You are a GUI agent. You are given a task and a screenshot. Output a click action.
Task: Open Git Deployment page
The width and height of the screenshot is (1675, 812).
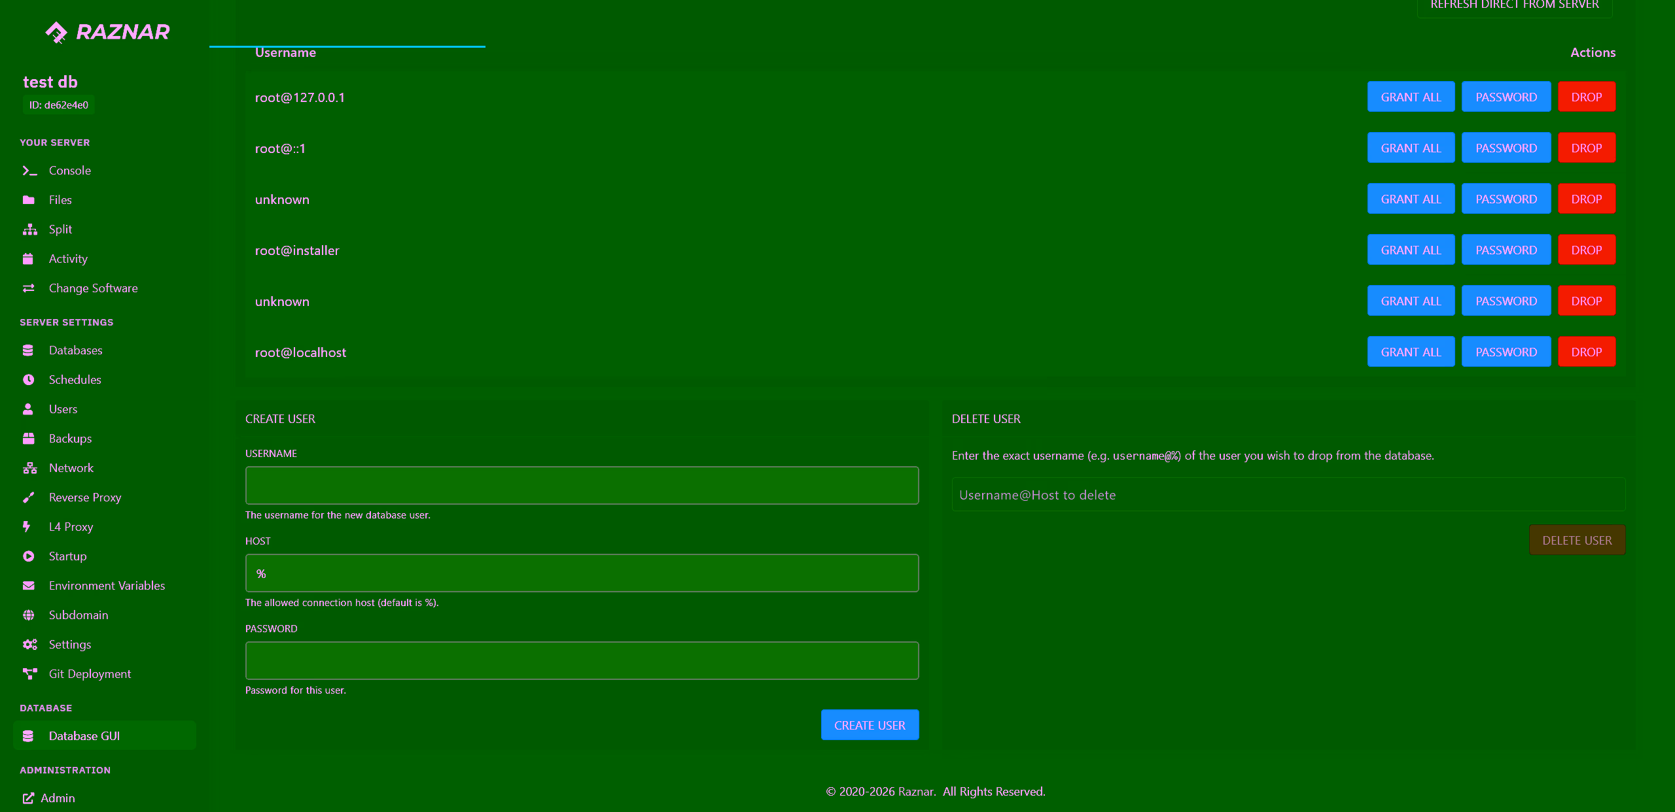[x=105, y=674]
